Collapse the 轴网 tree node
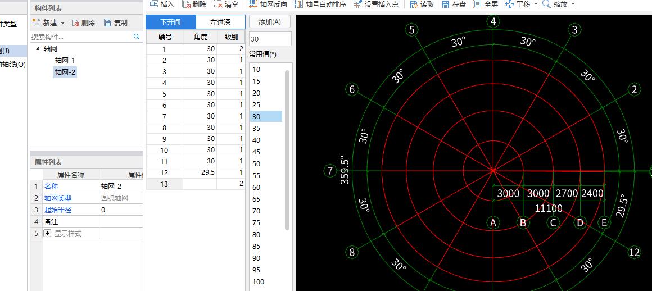Screen dimensions: 652x291 point(38,49)
